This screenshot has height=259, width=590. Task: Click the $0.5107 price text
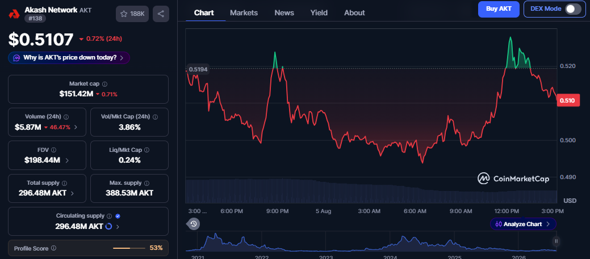click(x=41, y=40)
